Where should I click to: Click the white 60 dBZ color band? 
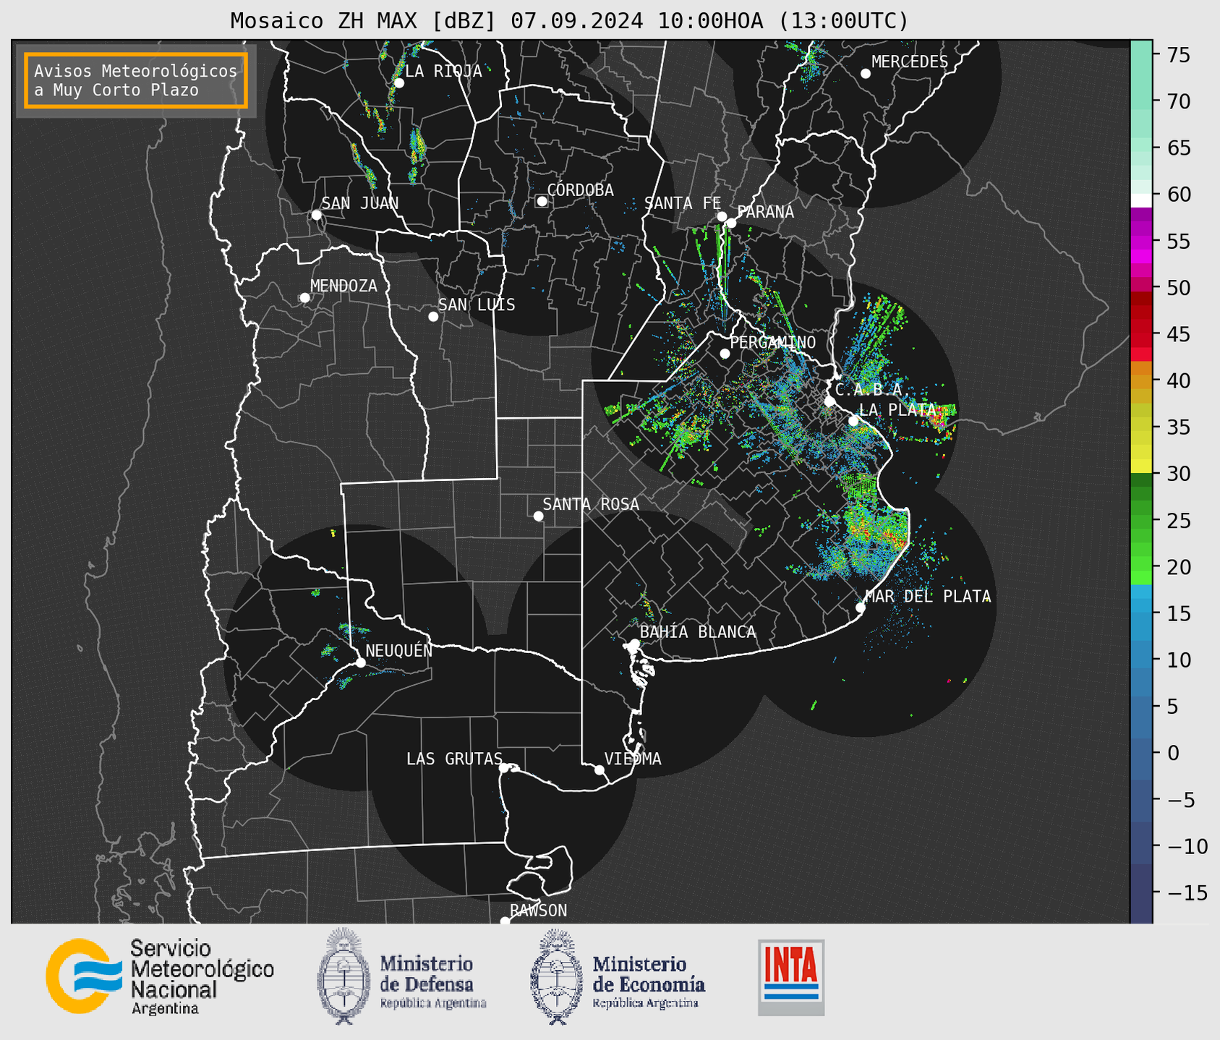(x=1141, y=200)
